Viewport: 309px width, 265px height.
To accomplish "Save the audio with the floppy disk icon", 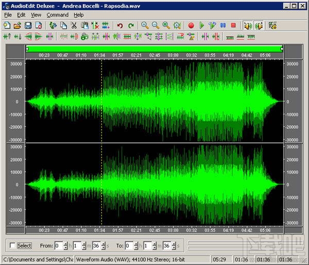I will pyautogui.click(x=27, y=25).
